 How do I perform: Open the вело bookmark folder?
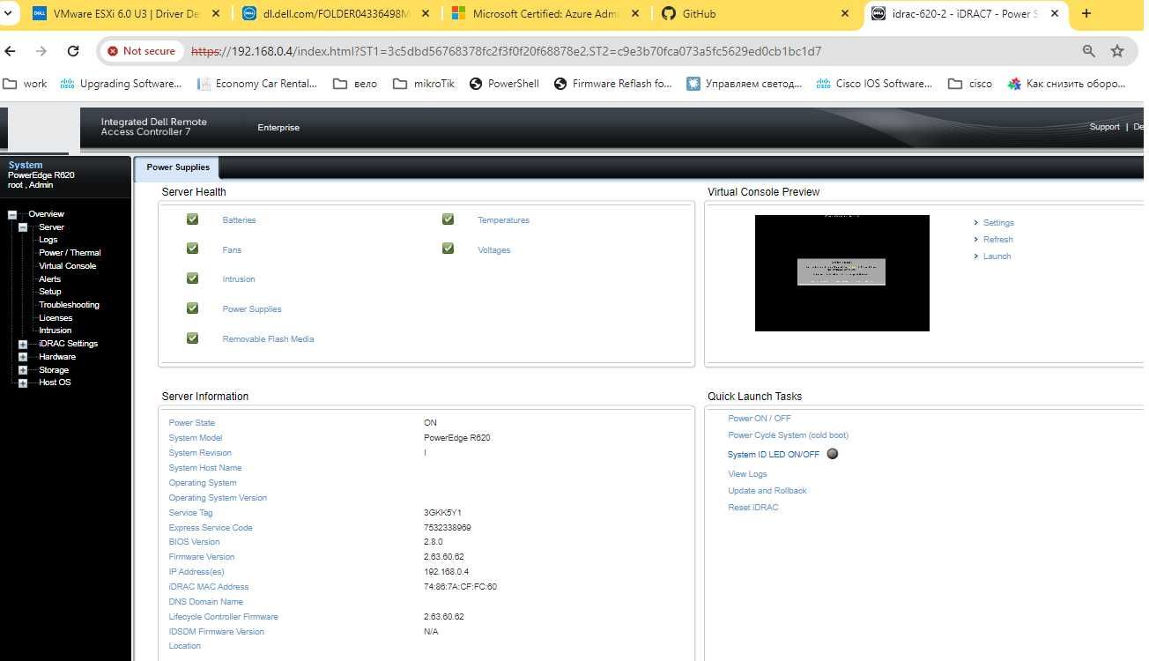pyautogui.click(x=355, y=84)
